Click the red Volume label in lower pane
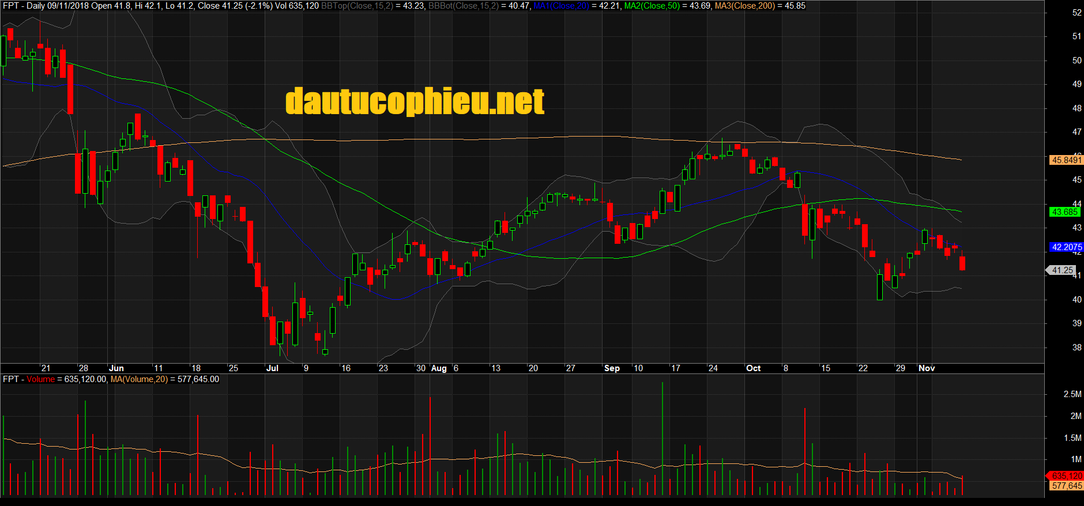This screenshot has height=506, width=1084. click(40, 379)
